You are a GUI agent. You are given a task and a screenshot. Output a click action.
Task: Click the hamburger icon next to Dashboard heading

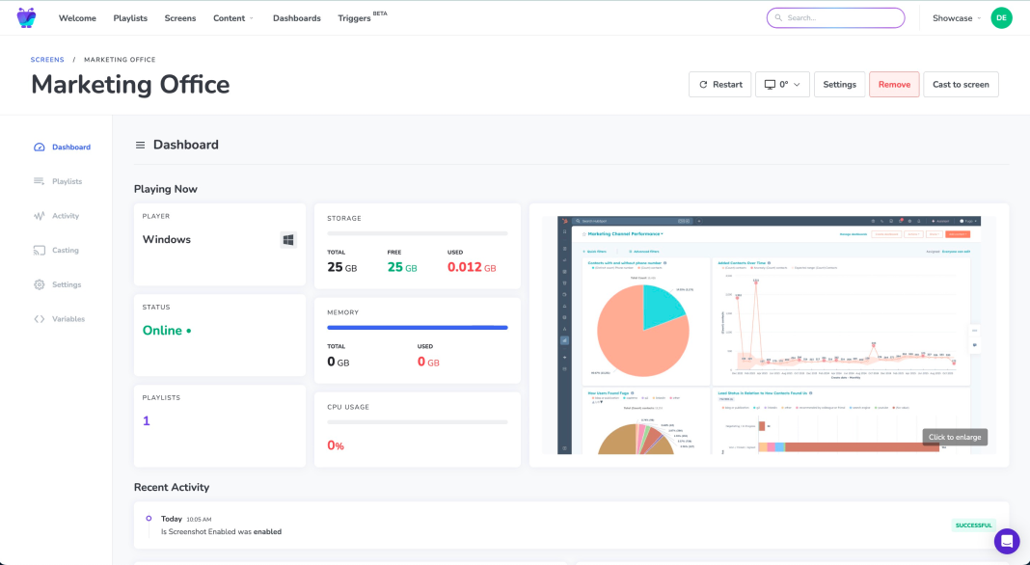(139, 145)
